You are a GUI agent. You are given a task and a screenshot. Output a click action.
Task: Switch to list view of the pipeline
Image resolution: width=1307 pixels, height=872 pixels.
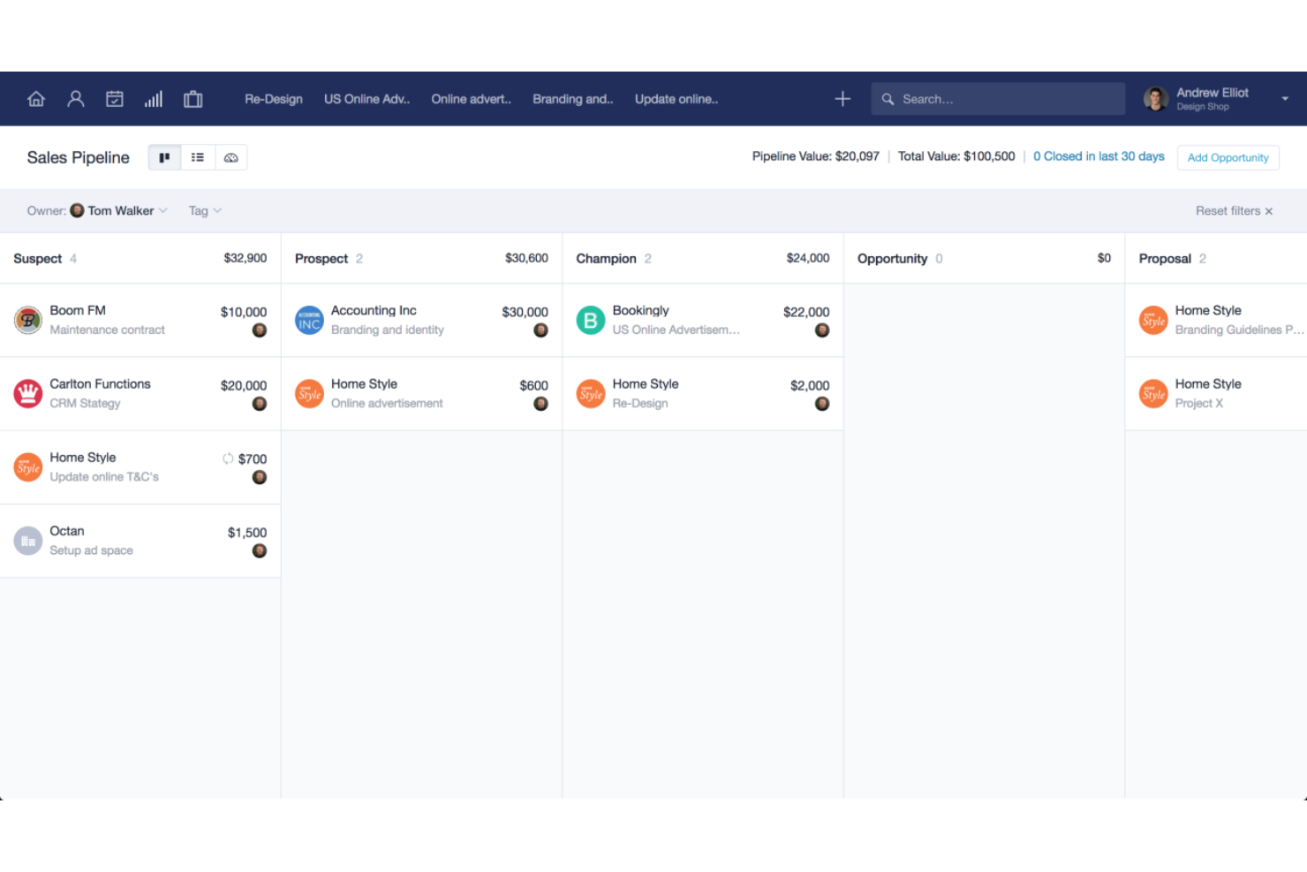pyautogui.click(x=198, y=156)
